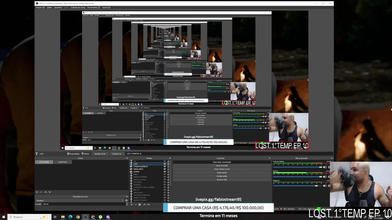
Task: Show the FULLMETAL source
Action: (x=165, y=182)
